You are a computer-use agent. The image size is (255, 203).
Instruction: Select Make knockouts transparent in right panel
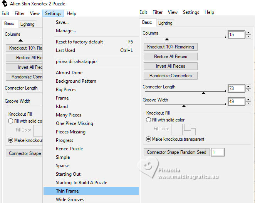click(148, 139)
